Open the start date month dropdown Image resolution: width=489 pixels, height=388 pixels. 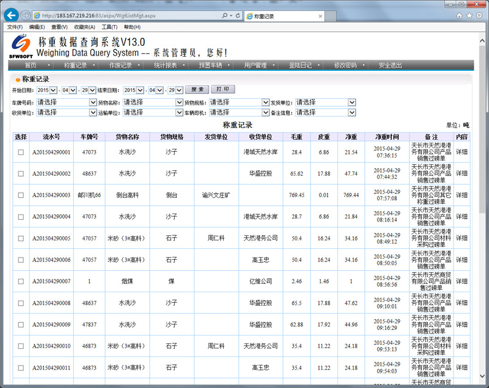coord(69,90)
